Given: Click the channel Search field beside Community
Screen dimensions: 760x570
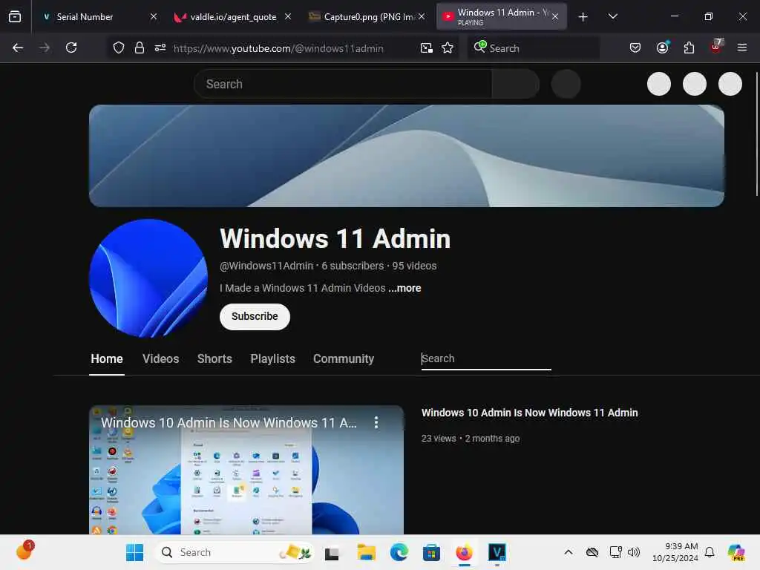Looking at the screenshot, I should (x=486, y=358).
